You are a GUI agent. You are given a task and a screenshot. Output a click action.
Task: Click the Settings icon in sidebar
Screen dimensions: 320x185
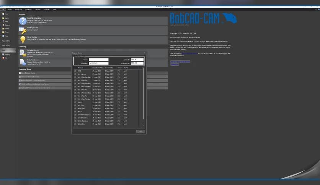[3, 54]
